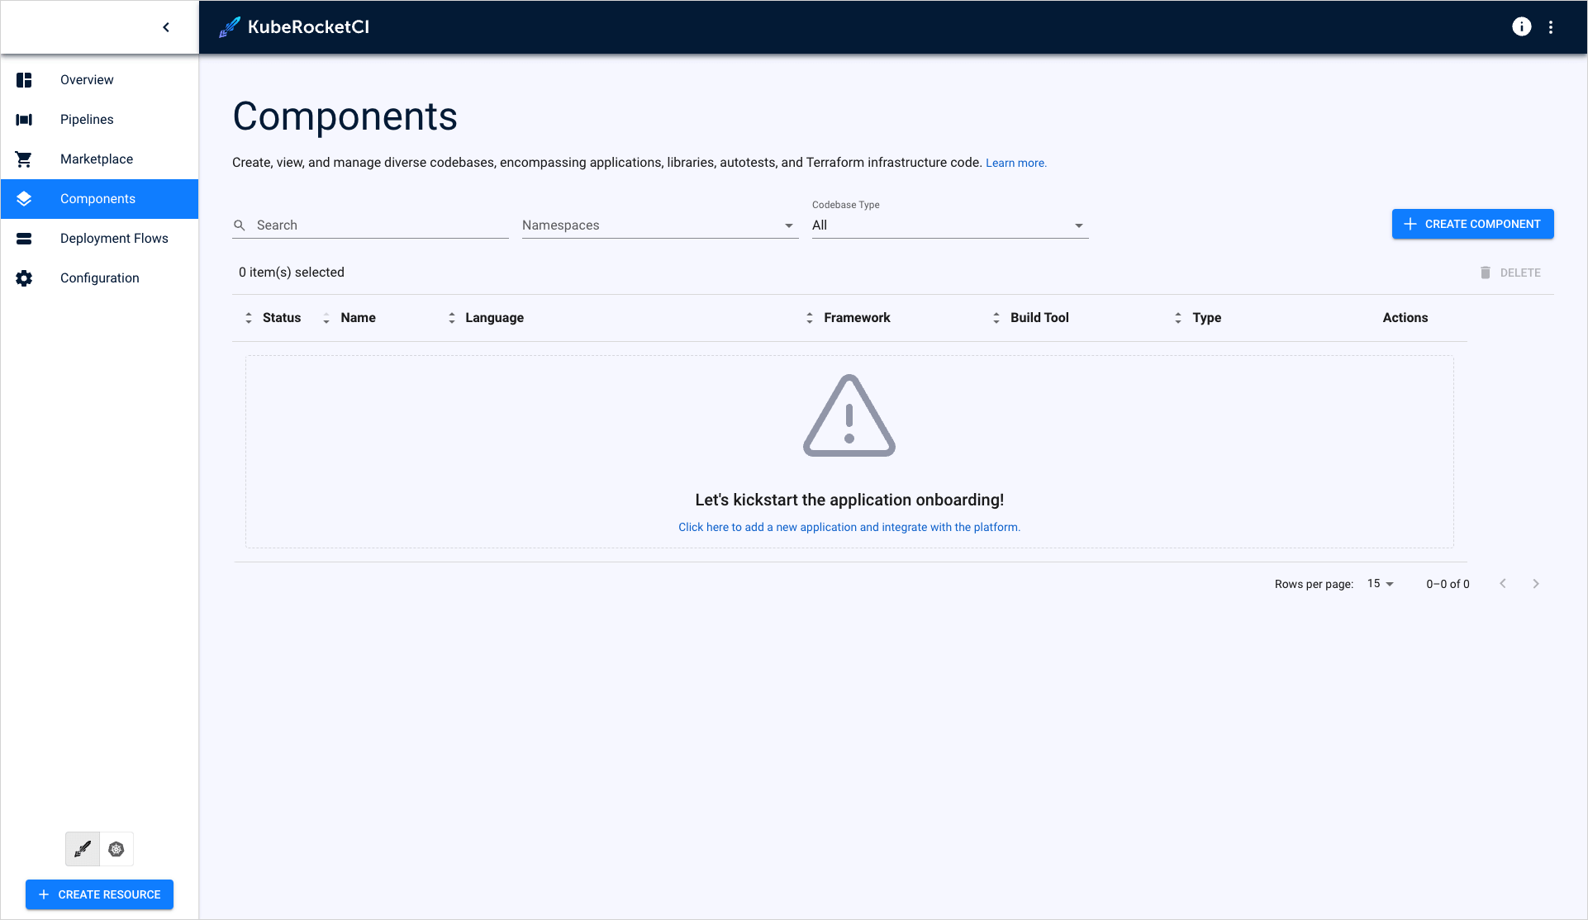Screen dimensions: 1588x920
Task: Select Components menu item
Action: [98, 198]
